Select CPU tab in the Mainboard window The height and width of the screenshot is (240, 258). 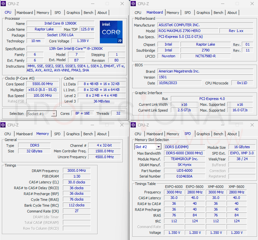(138, 13)
